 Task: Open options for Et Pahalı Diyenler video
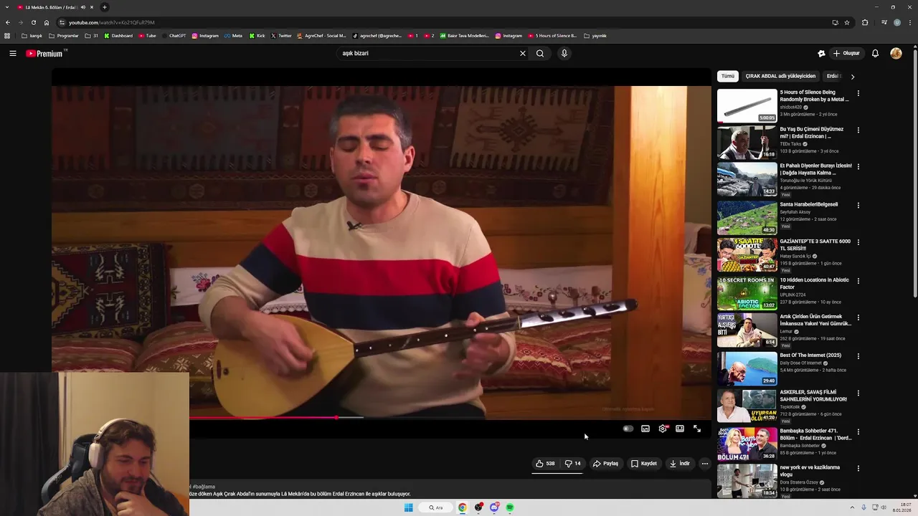click(x=858, y=167)
